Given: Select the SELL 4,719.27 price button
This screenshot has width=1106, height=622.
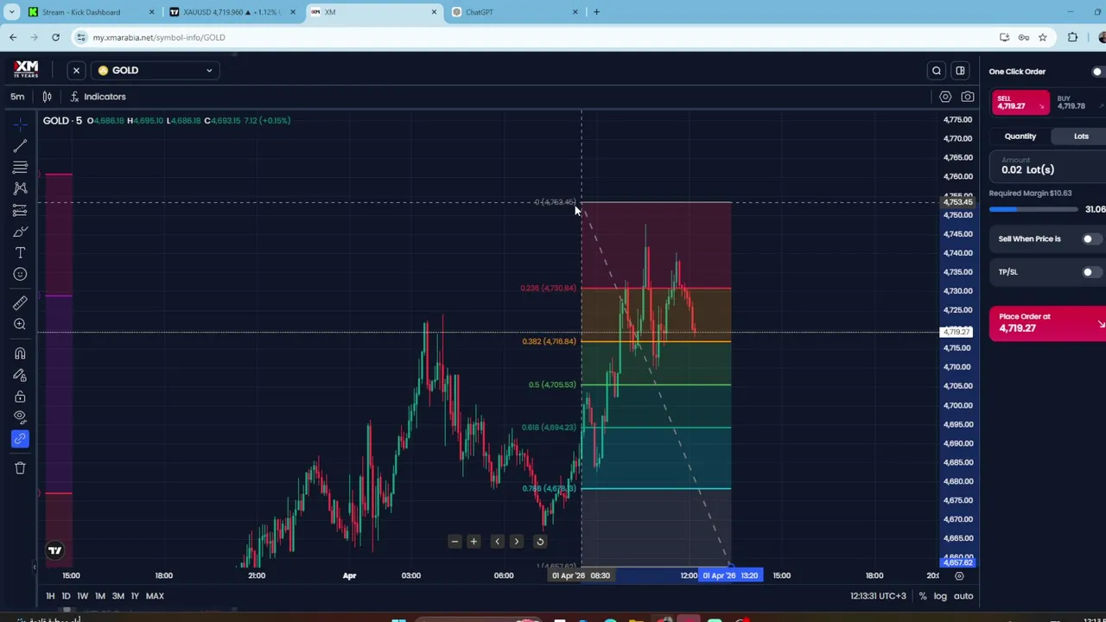Looking at the screenshot, I should 1020,103.
